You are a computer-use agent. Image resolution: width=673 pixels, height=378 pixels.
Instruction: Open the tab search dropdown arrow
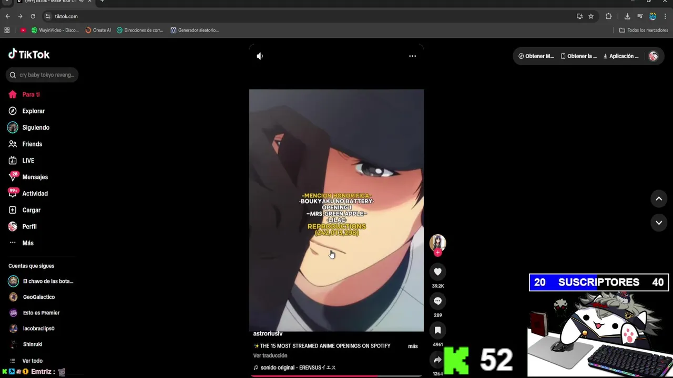6,1
